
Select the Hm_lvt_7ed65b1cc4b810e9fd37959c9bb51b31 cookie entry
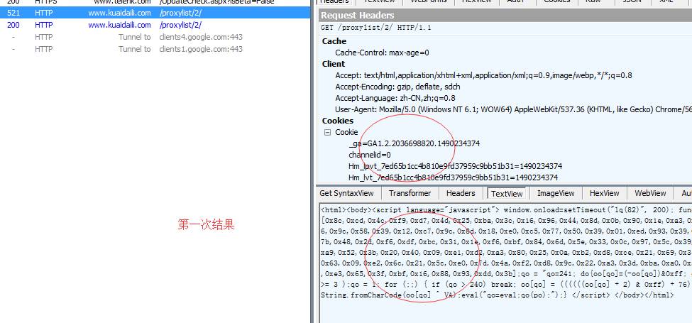[x=454, y=177]
